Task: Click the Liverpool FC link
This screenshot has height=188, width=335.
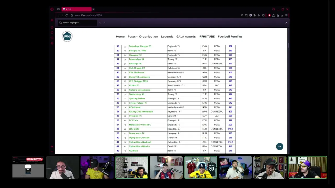Action: tap(135, 55)
